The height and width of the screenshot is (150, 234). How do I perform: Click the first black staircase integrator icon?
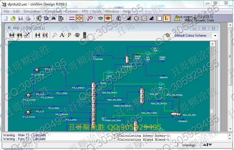[x=129, y=18]
